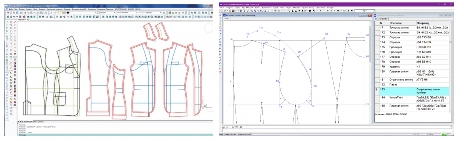The height and width of the screenshot is (141, 464).
Task: Click the T letter toolbar button
Action: click(x=341, y=11)
